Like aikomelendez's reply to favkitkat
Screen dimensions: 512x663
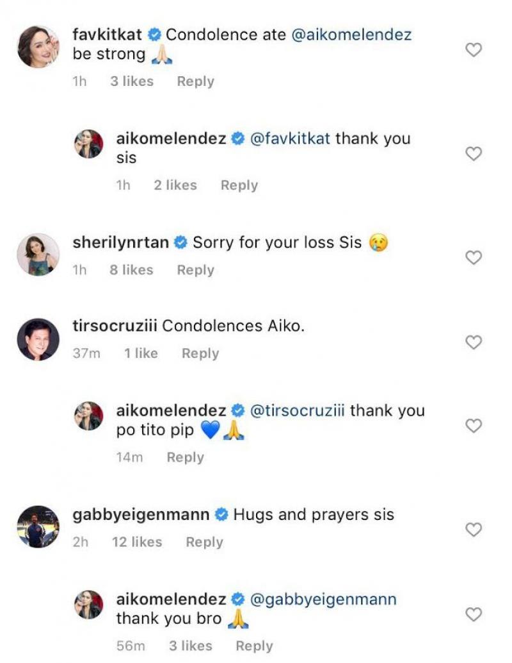(x=473, y=154)
